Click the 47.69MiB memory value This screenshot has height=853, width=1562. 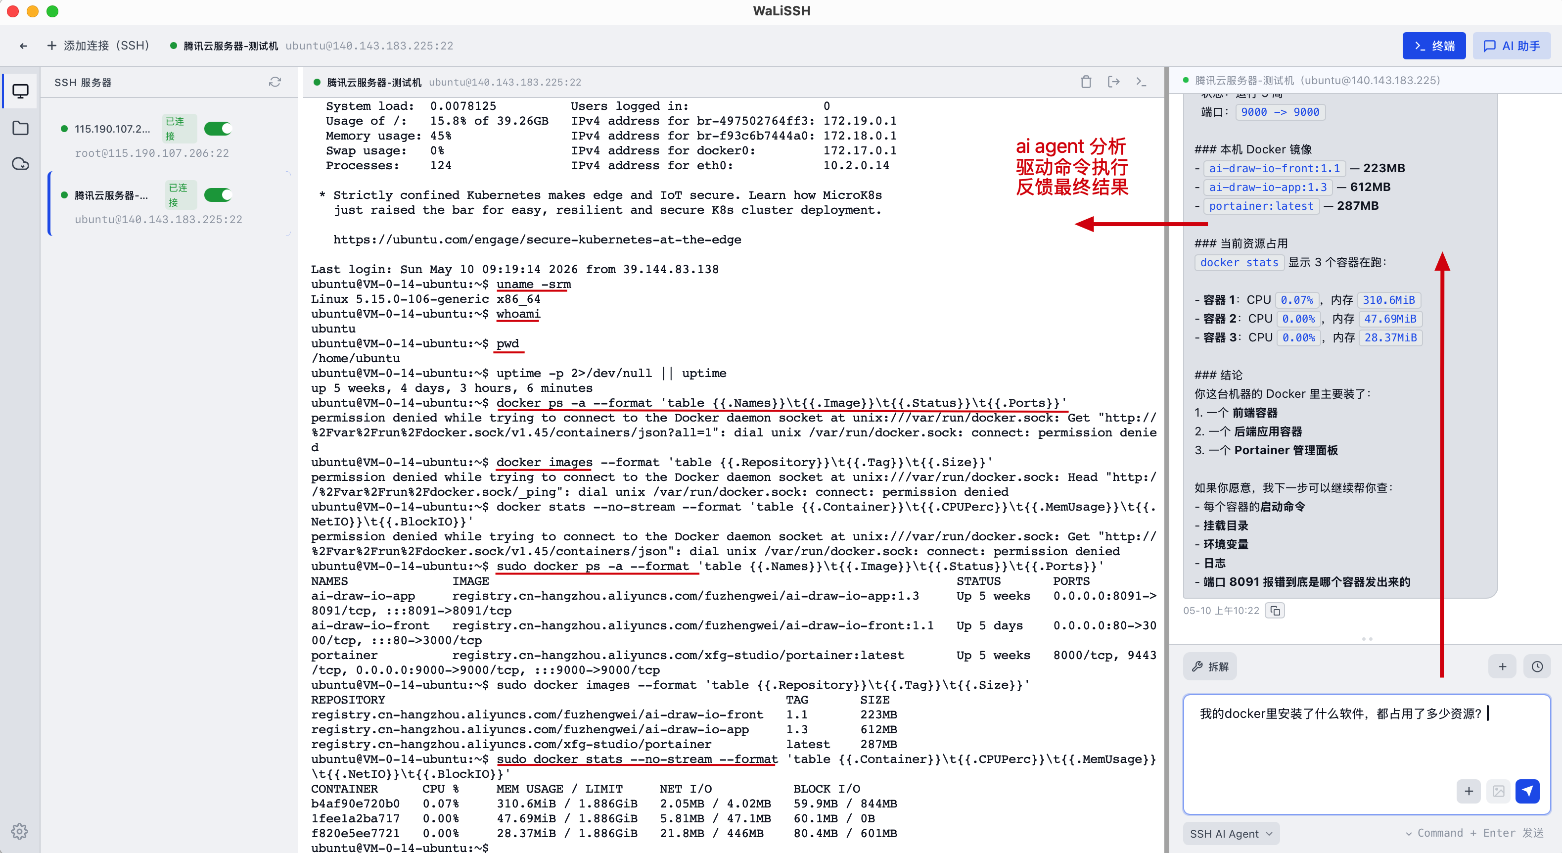point(1390,319)
